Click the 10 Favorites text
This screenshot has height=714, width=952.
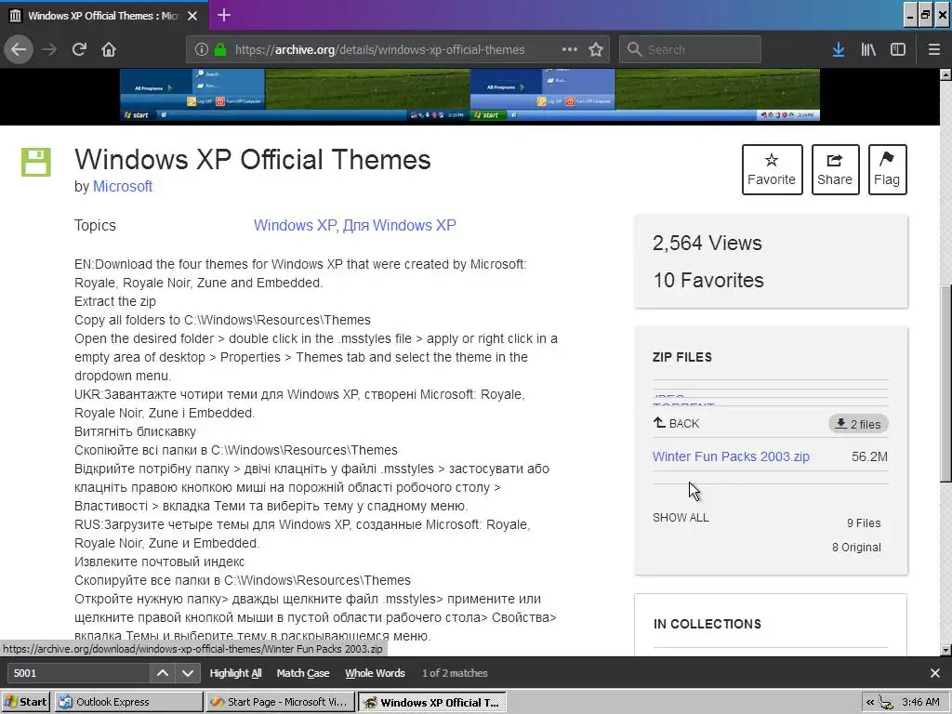click(x=707, y=280)
